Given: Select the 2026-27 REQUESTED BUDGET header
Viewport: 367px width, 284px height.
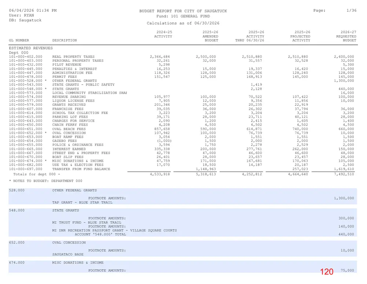Looking at the screenshot, I should pyautogui.click(x=346, y=36).
